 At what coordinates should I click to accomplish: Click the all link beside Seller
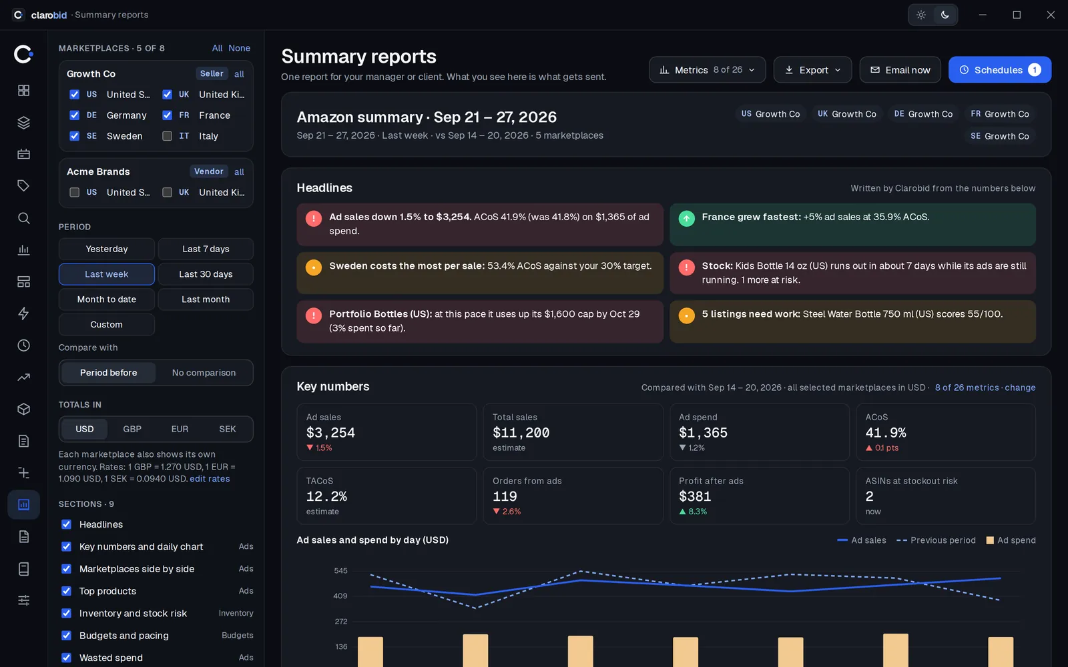coord(239,74)
